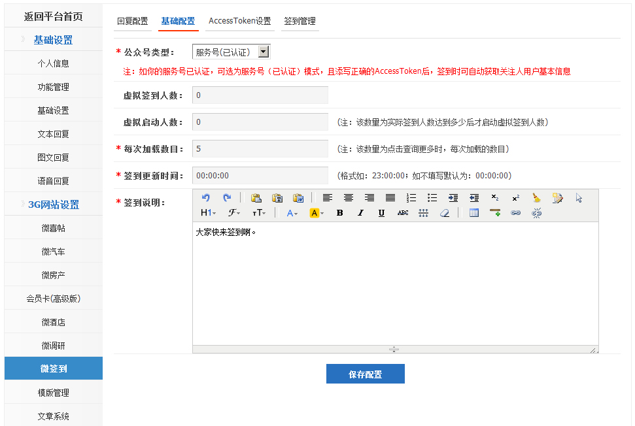The image size is (635, 426).
Task: Click the select-all cursor icon
Action: click(579, 197)
